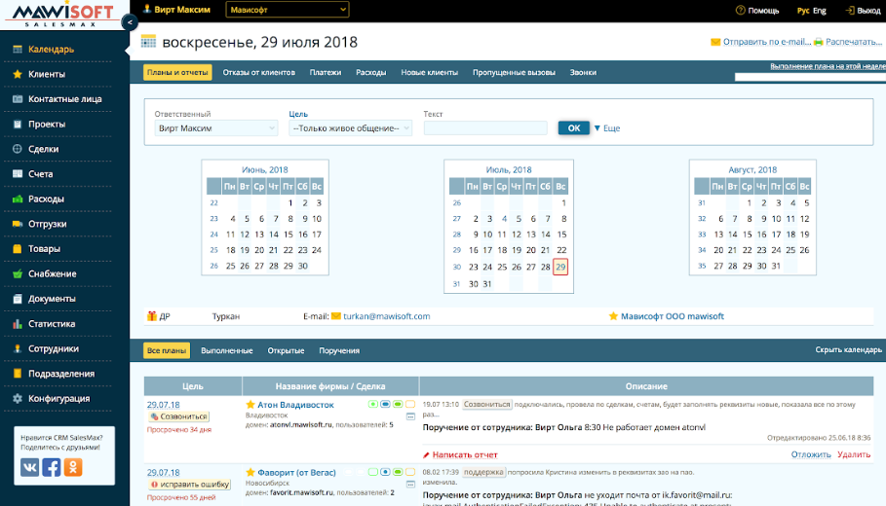
Task: Click the Supply (Снабжение) basket icon
Action: pyautogui.click(x=18, y=273)
